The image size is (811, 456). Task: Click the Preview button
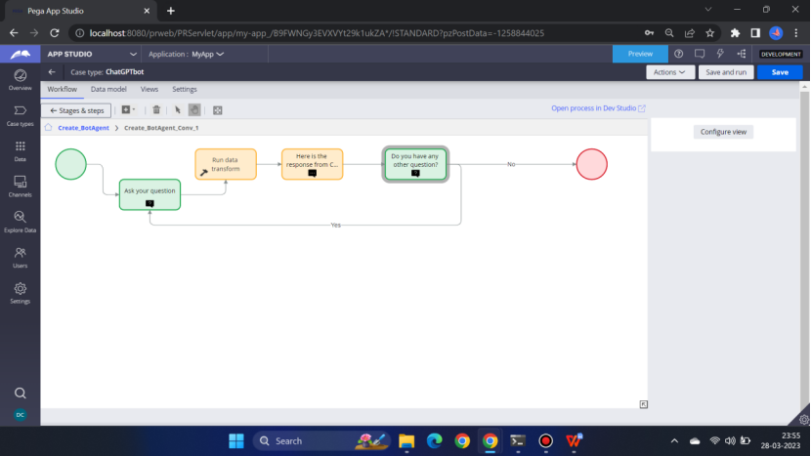640,54
